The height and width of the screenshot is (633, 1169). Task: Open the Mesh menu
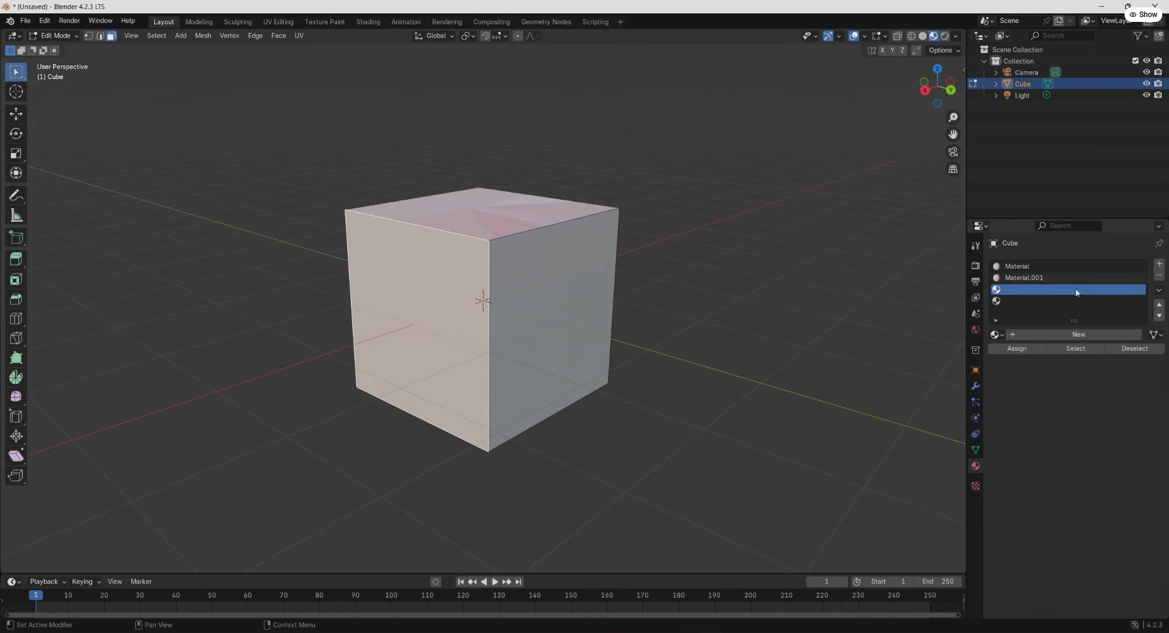(203, 36)
